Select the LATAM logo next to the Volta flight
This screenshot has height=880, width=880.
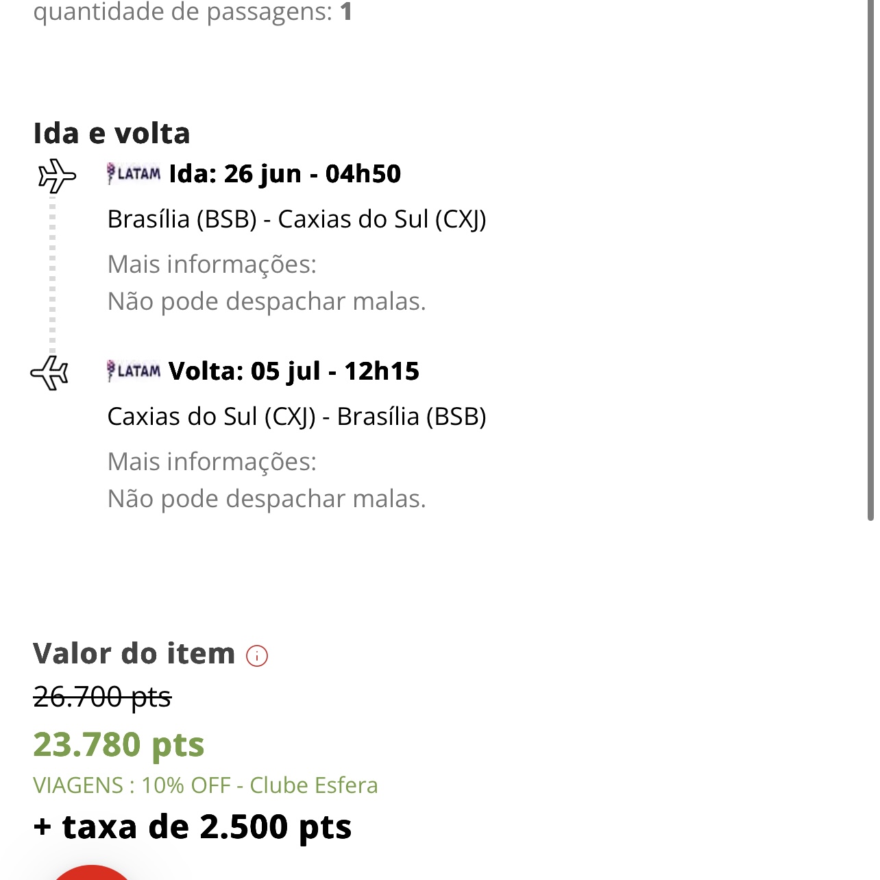pos(134,371)
